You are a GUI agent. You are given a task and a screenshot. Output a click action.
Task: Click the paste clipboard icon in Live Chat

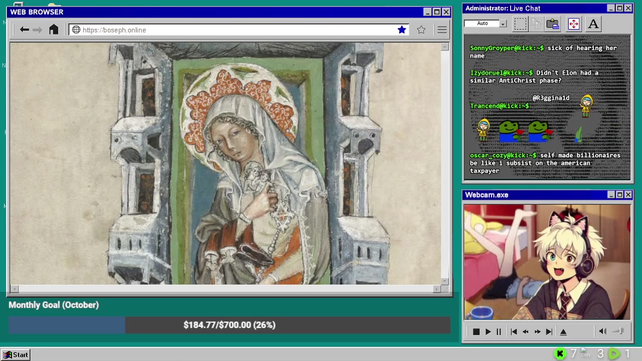pyautogui.click(x=553, y=24)
